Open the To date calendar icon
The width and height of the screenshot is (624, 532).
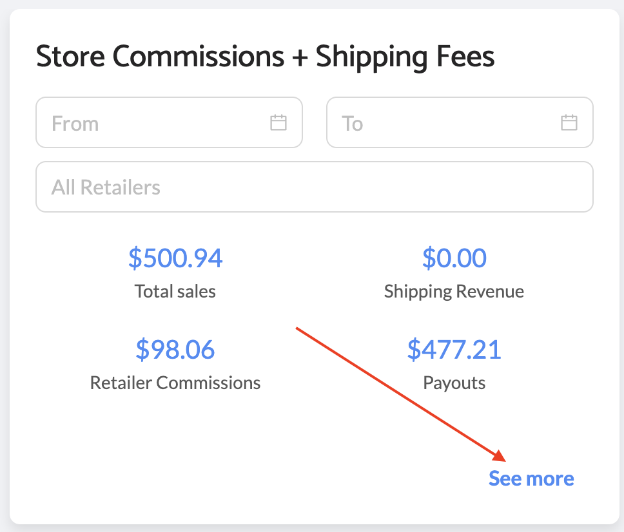[x=569, y=122]
